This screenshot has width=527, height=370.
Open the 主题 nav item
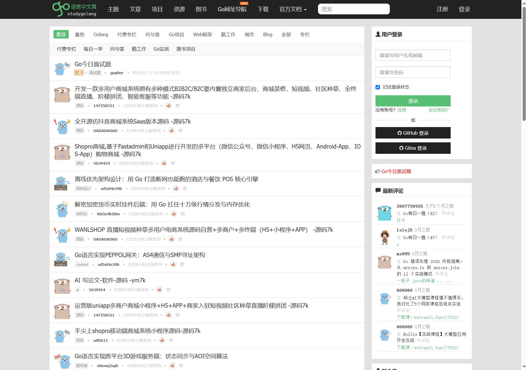click(x=113, y=9)
